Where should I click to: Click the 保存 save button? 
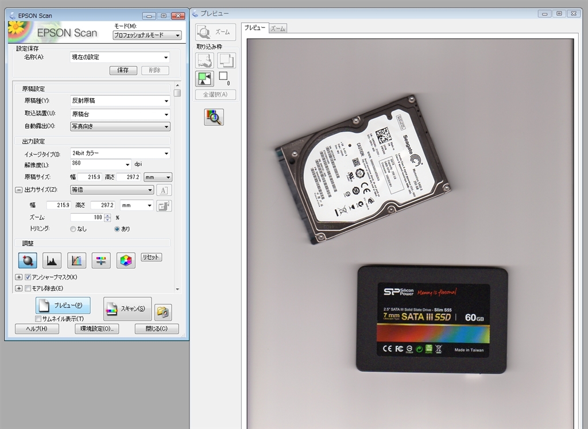tap(123, 70)
